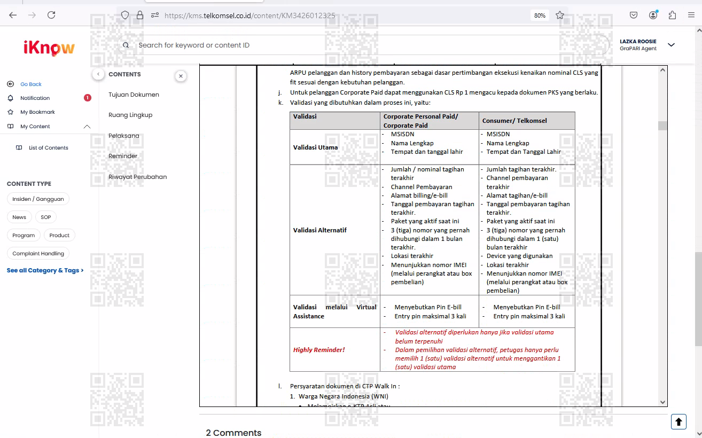Viewport: 702px width, 438px height.
Task: Open My Content label
Action: click(35, 127)
